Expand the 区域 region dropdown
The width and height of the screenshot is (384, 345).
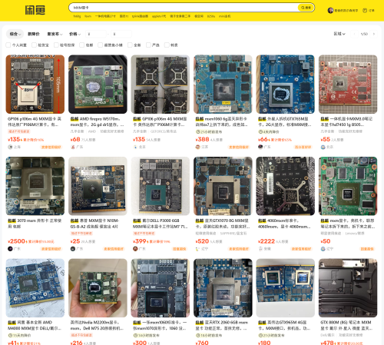339,34
